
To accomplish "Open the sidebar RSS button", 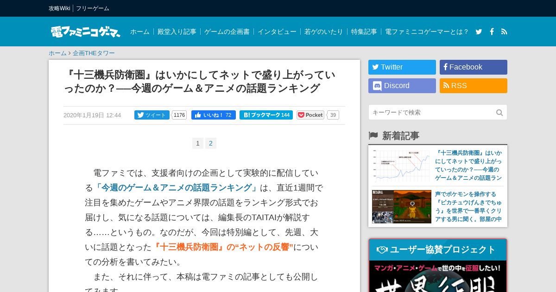I will (x=474, y=86).
